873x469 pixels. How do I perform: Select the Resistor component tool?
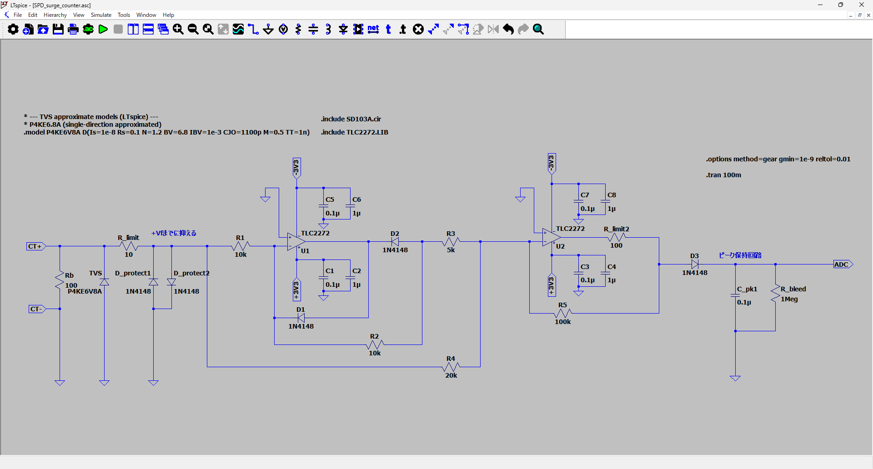(298, 30)
